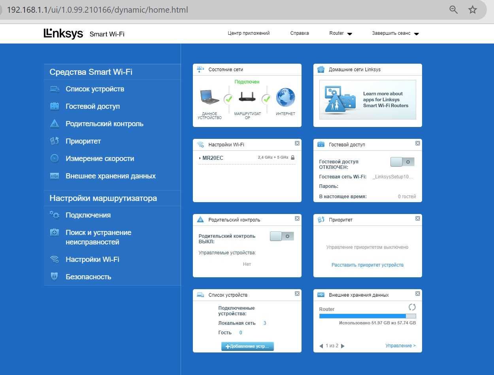Click the guest access sidebar icon
This screenshot has width=494, height=375.
pos(55,106)
